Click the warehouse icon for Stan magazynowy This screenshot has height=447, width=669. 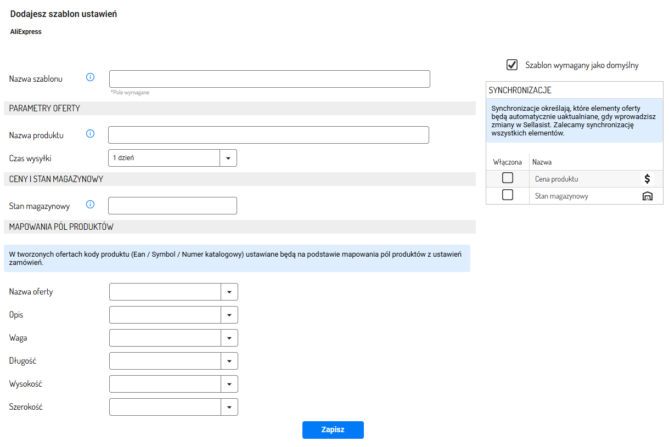(x=648, y=196)
